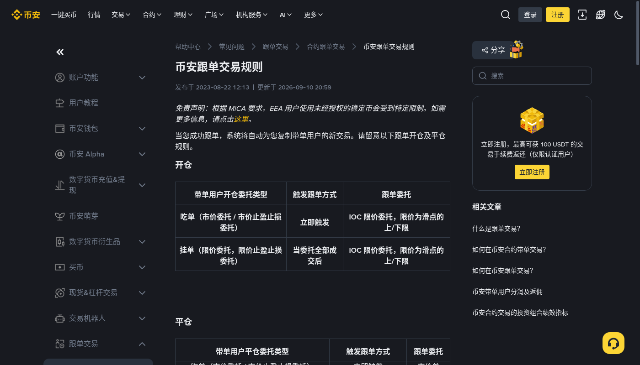Open related article 什么是跟单交易?
The image size is (640, 365).
click(x=496, y=229)
